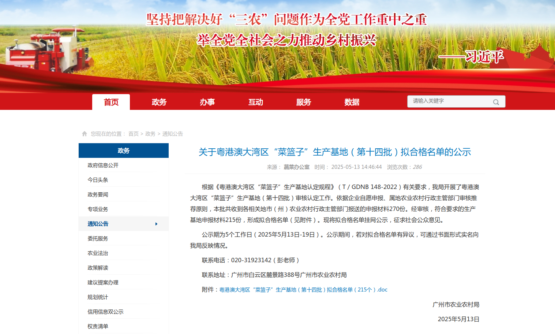Select 通知公告 in sidebar

tap(124, 224)
